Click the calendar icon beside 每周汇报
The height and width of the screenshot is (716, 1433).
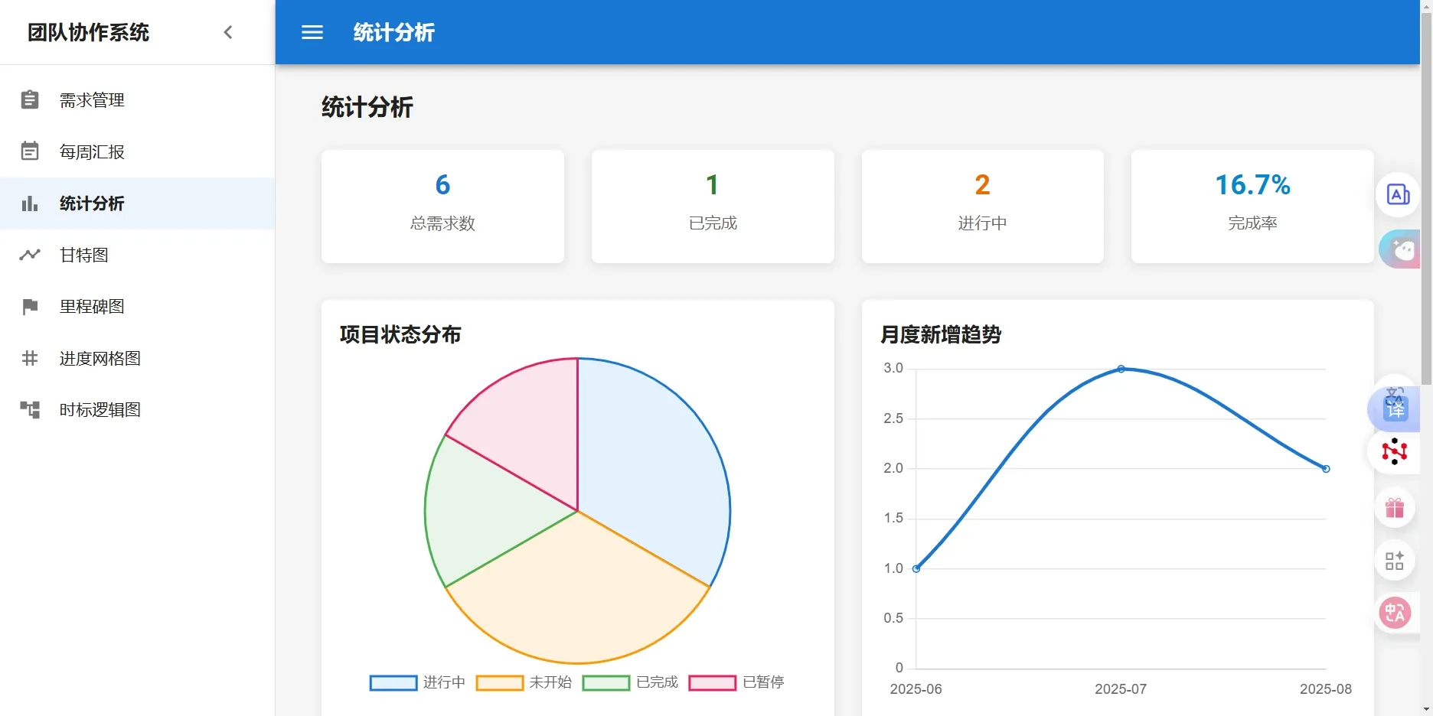[x=30, y=151]
